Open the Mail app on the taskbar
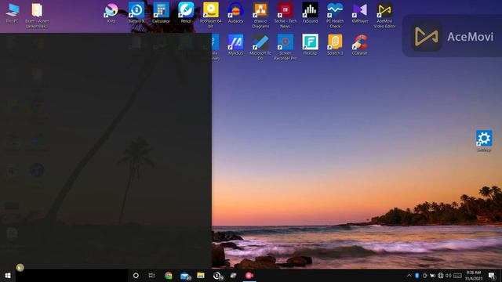 (185, 275)
